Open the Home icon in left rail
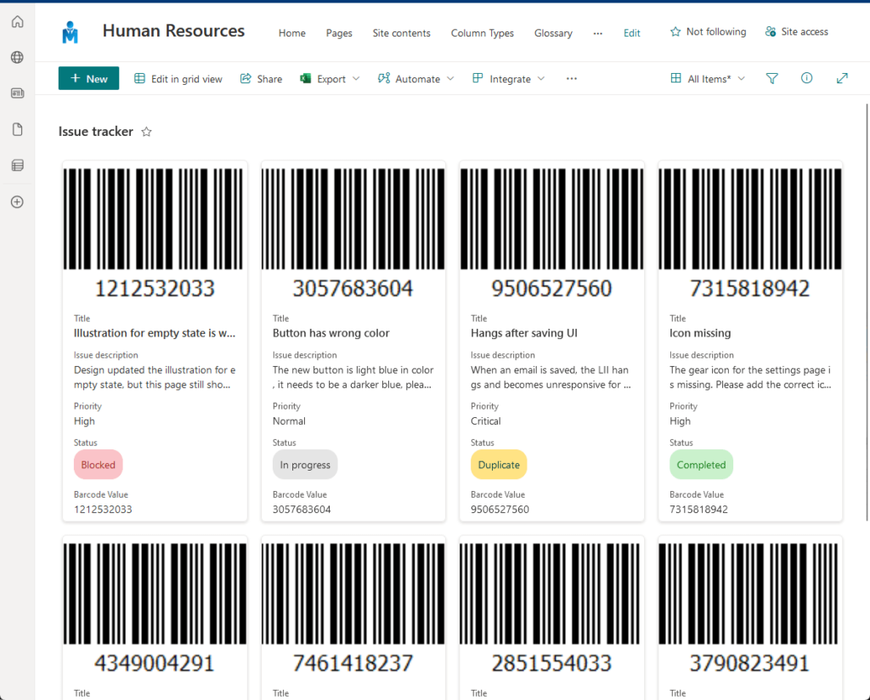 click(17, 21)
